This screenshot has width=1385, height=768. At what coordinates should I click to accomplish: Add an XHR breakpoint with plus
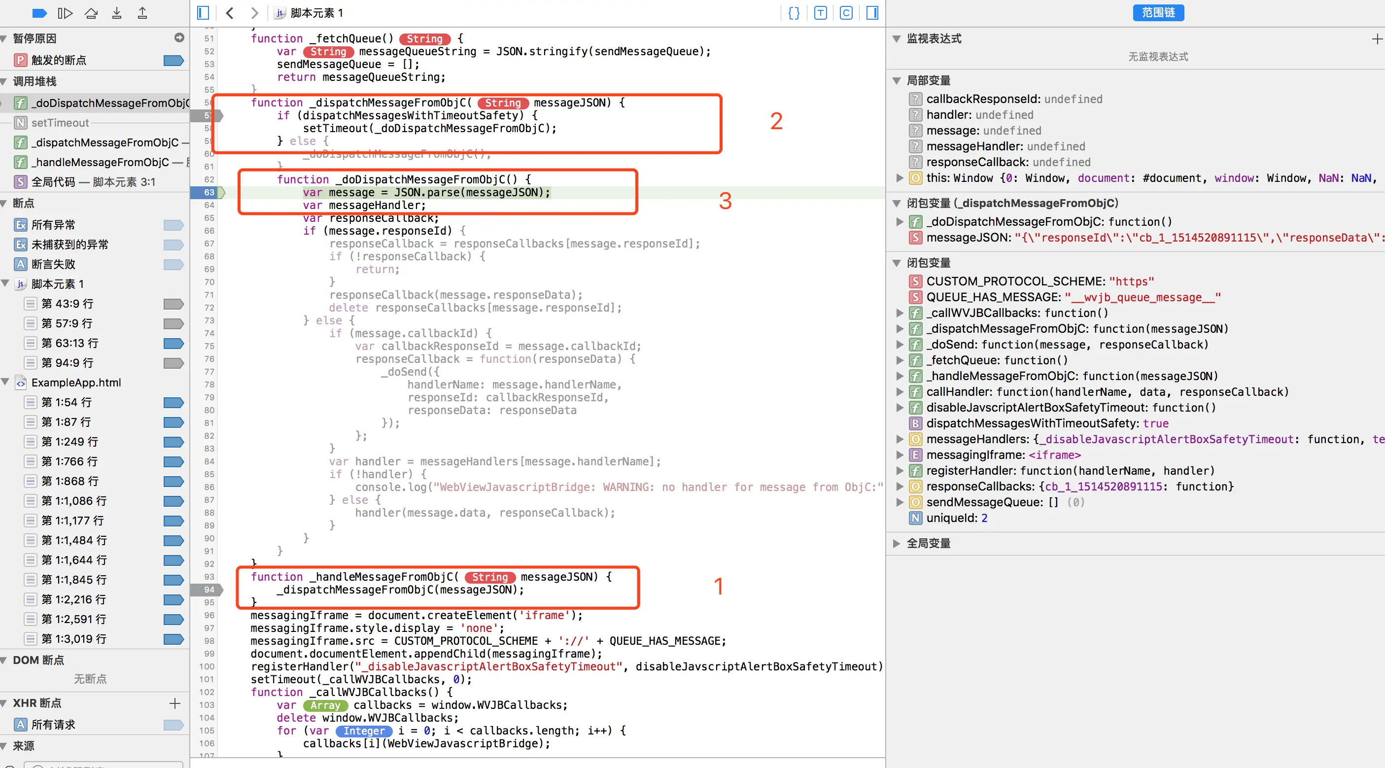tap(175, 703)
